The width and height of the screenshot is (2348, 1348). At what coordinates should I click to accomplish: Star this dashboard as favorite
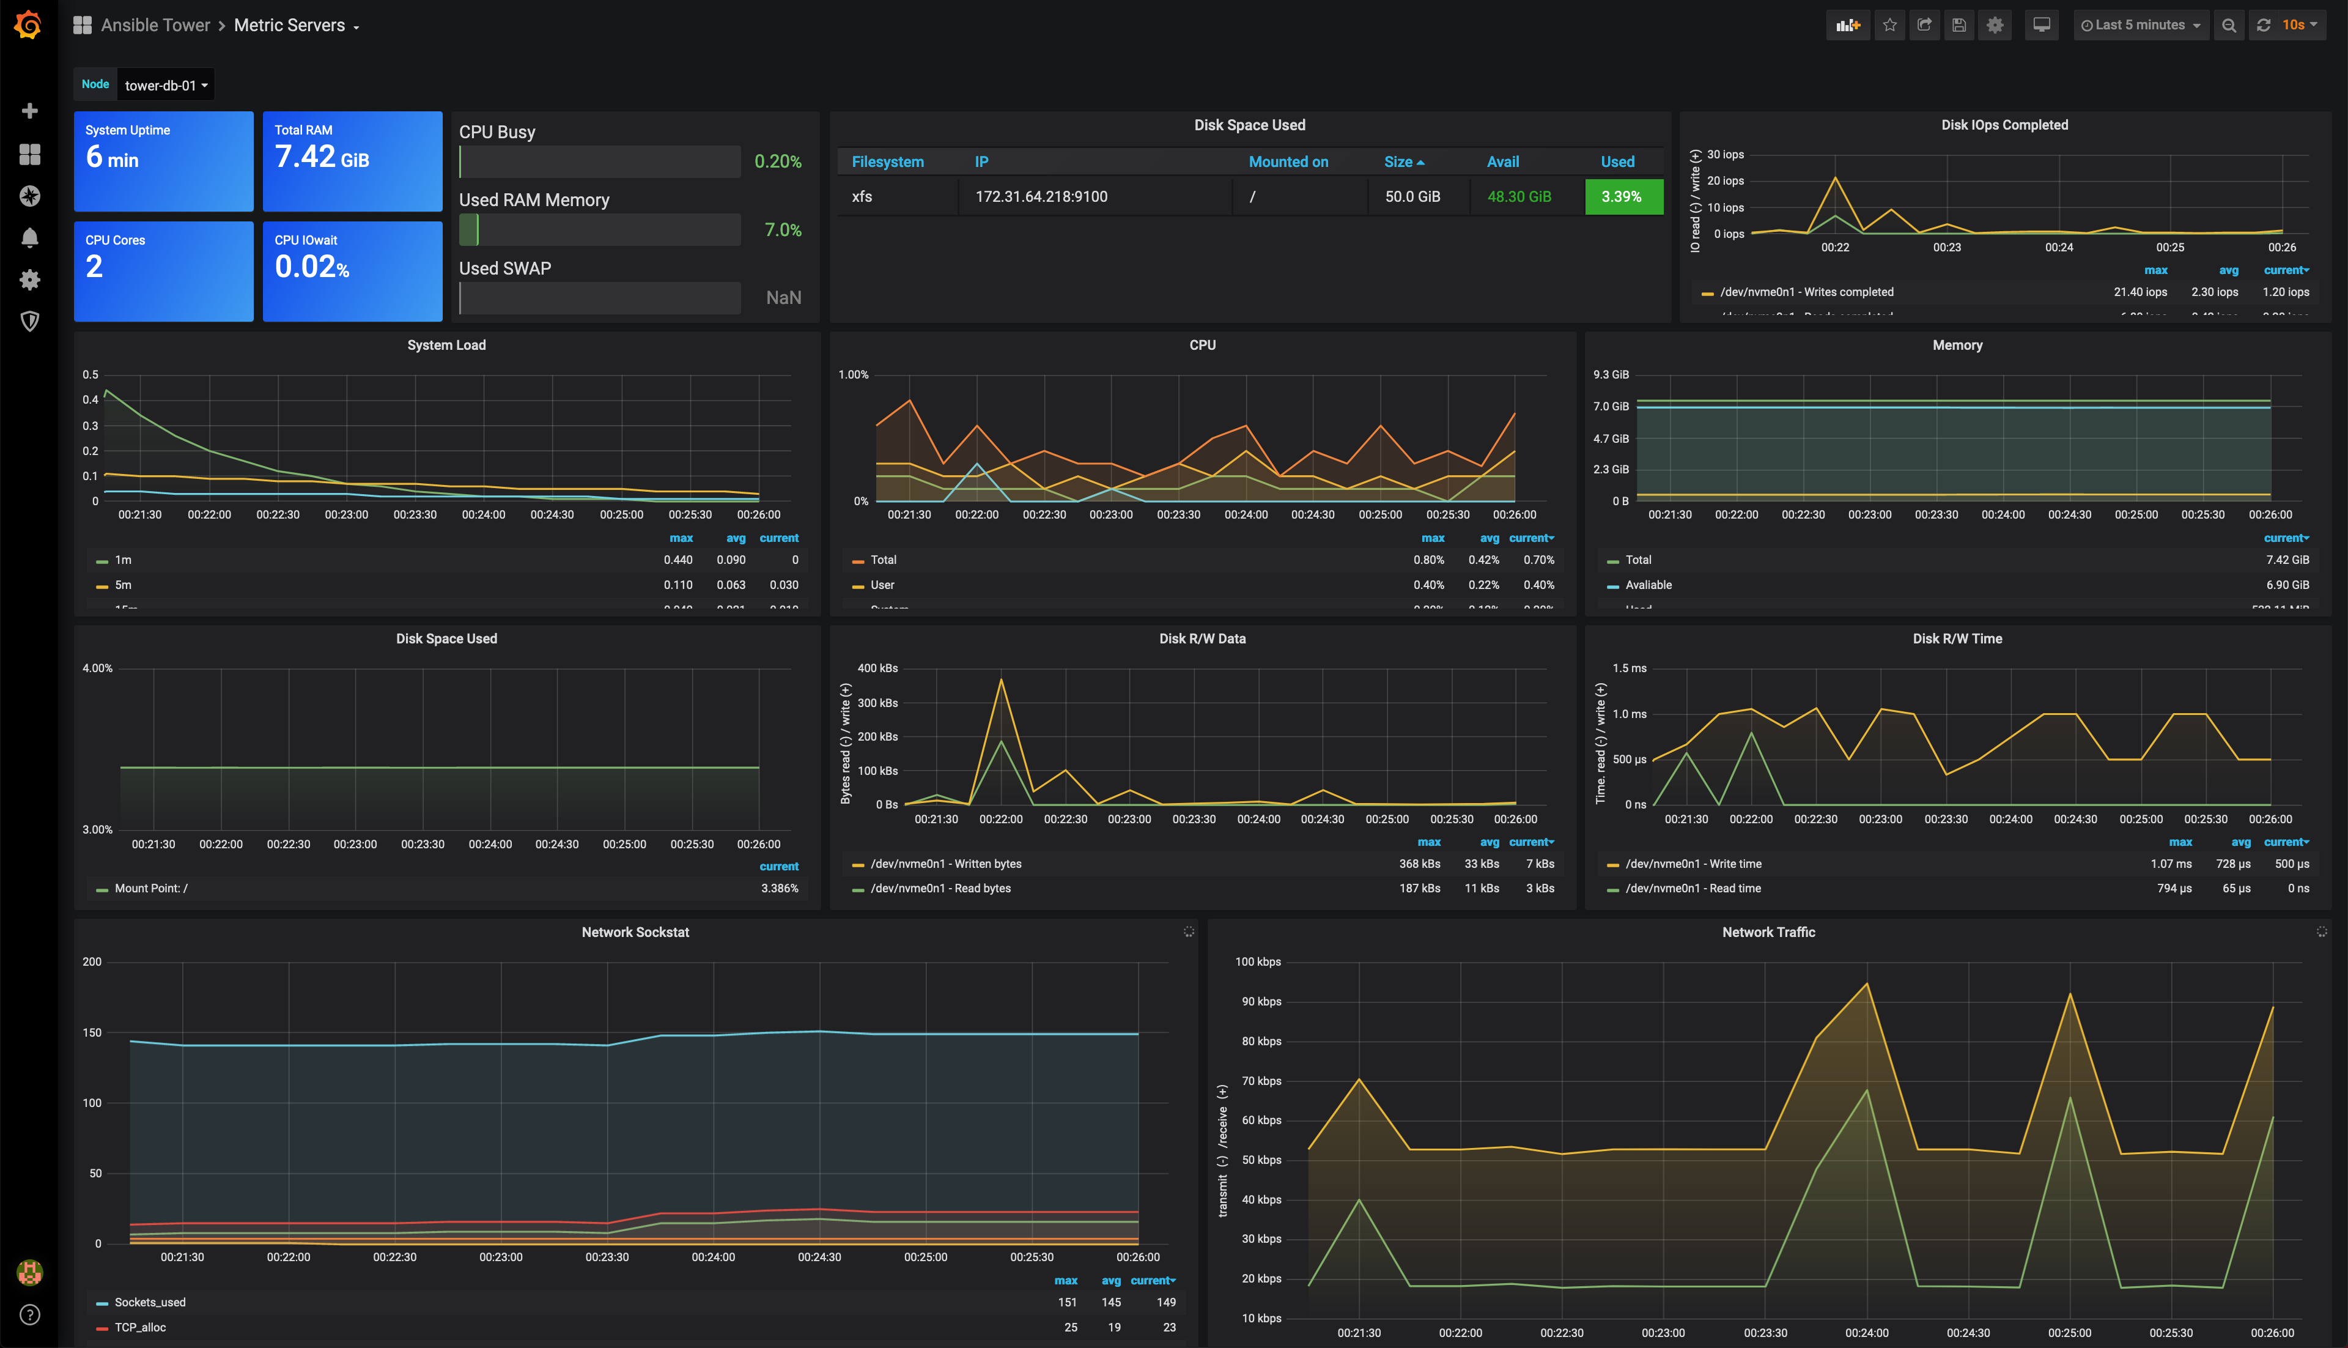[1890, 25]
